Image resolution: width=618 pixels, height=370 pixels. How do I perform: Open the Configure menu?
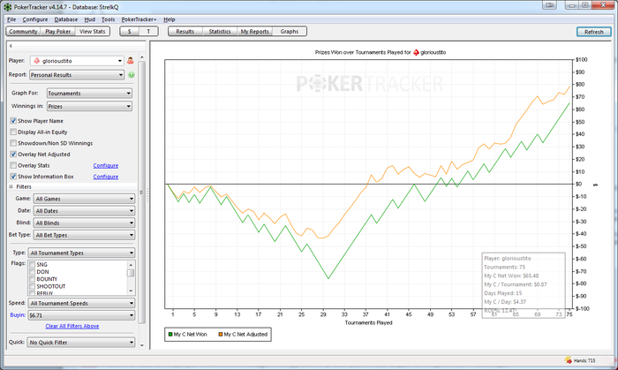tap(35, 19)
